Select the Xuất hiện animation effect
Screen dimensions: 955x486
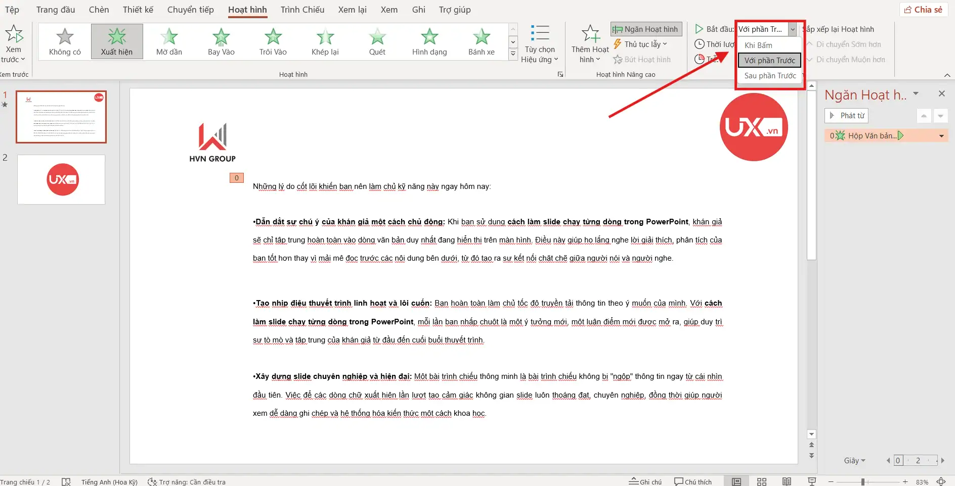coord(117,41)
